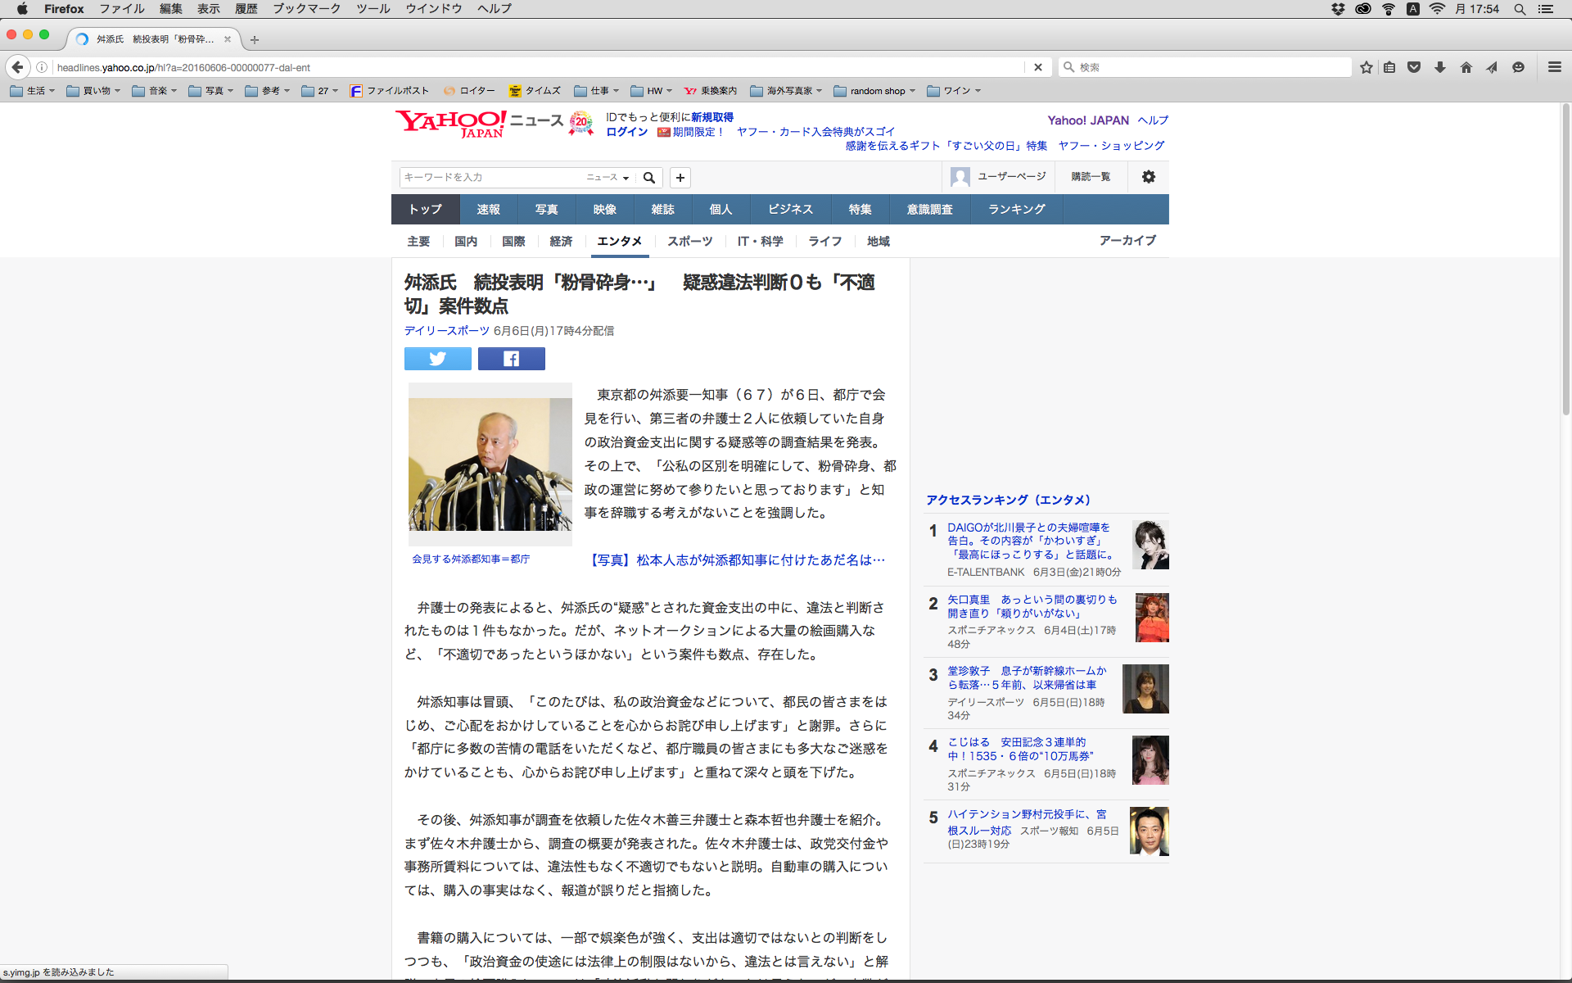Click the plus button beside search box
This screenshot has height=983, width=1572.
[680, 178]
